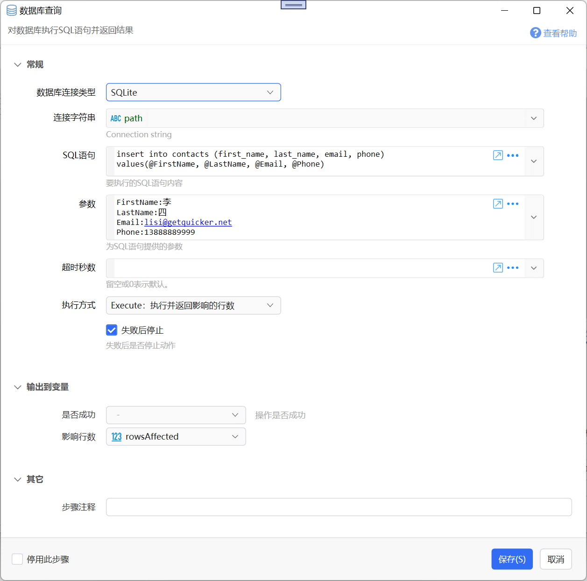The width and height of the screenshot is (587, 581).
Task: Click the 留空或0表示默认 hint text
Action: (138, 284)
